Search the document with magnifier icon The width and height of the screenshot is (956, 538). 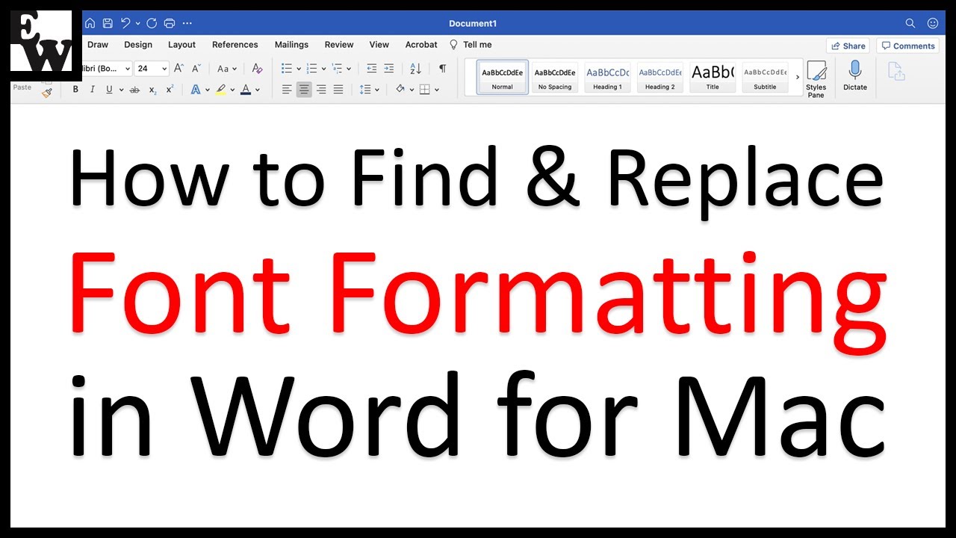point(910,23)
